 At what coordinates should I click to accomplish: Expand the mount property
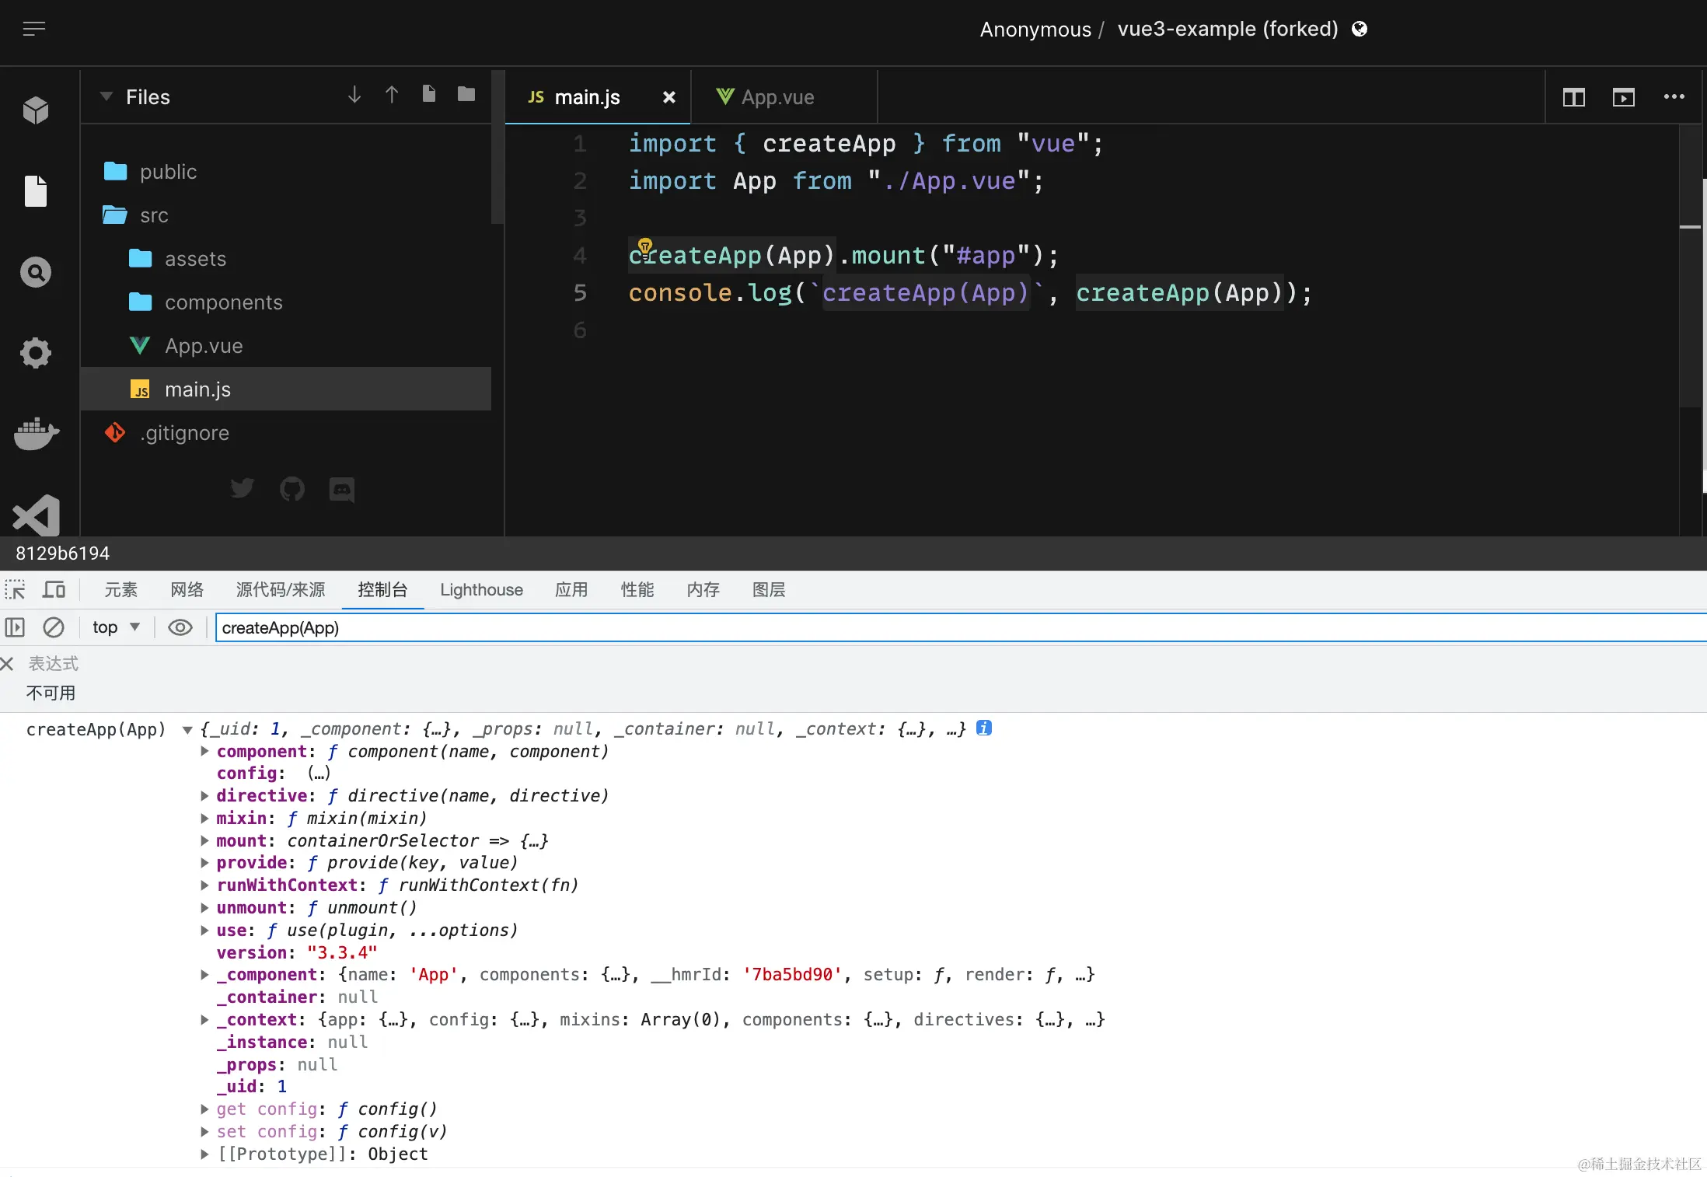204,840
